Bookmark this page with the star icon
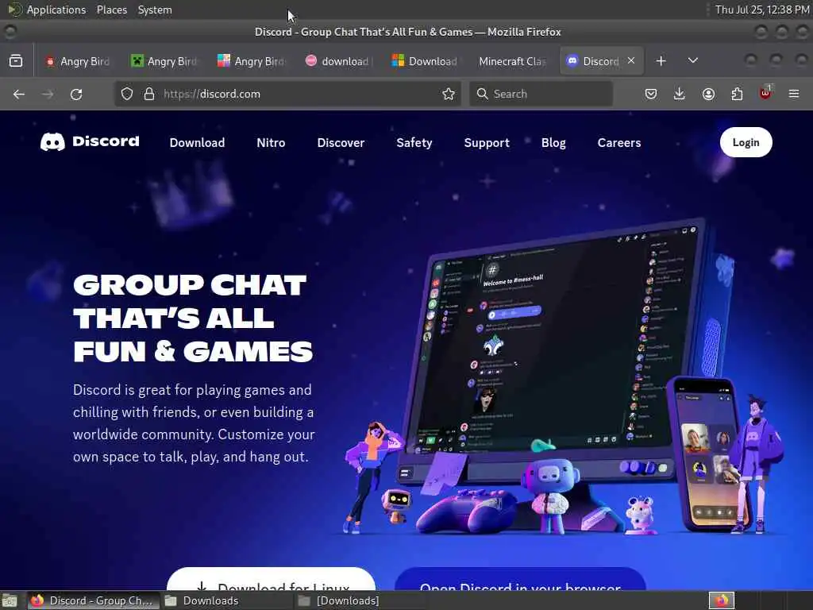Viewport: 813px width, 610px height. tap(449, 94)
